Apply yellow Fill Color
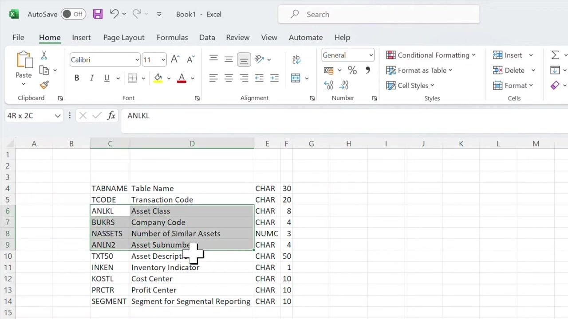The width and height of the screenshot is (568, 319). 158,78
